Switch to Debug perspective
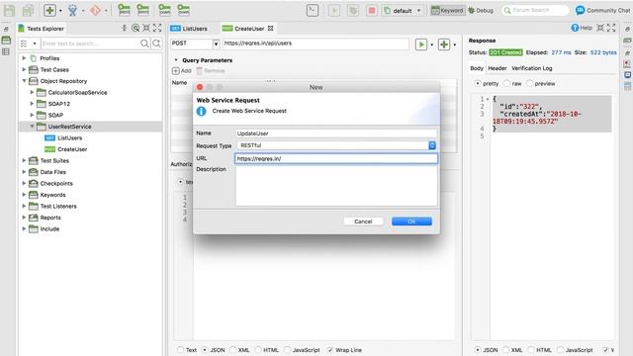Screen dimensions: 633x356 tap(481, 11)
